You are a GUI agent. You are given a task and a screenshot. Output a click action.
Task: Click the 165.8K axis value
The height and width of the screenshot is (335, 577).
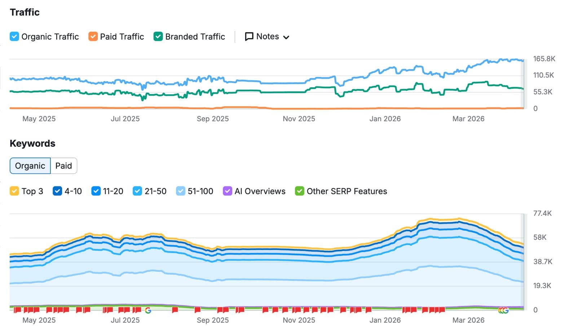[544, 59]
